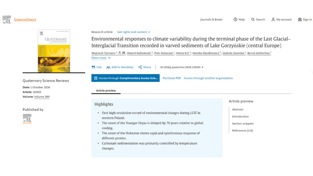Select the Article preview tab
This screenshot has height=176, width=313.
pyautogui.click(x=106, y=90)
